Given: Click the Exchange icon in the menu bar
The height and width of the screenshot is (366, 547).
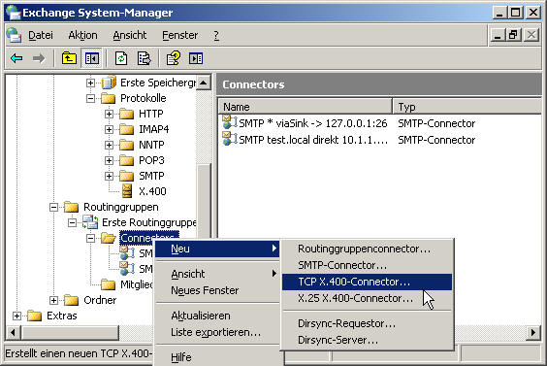Looking at the screenshot, I should (14, 35).
